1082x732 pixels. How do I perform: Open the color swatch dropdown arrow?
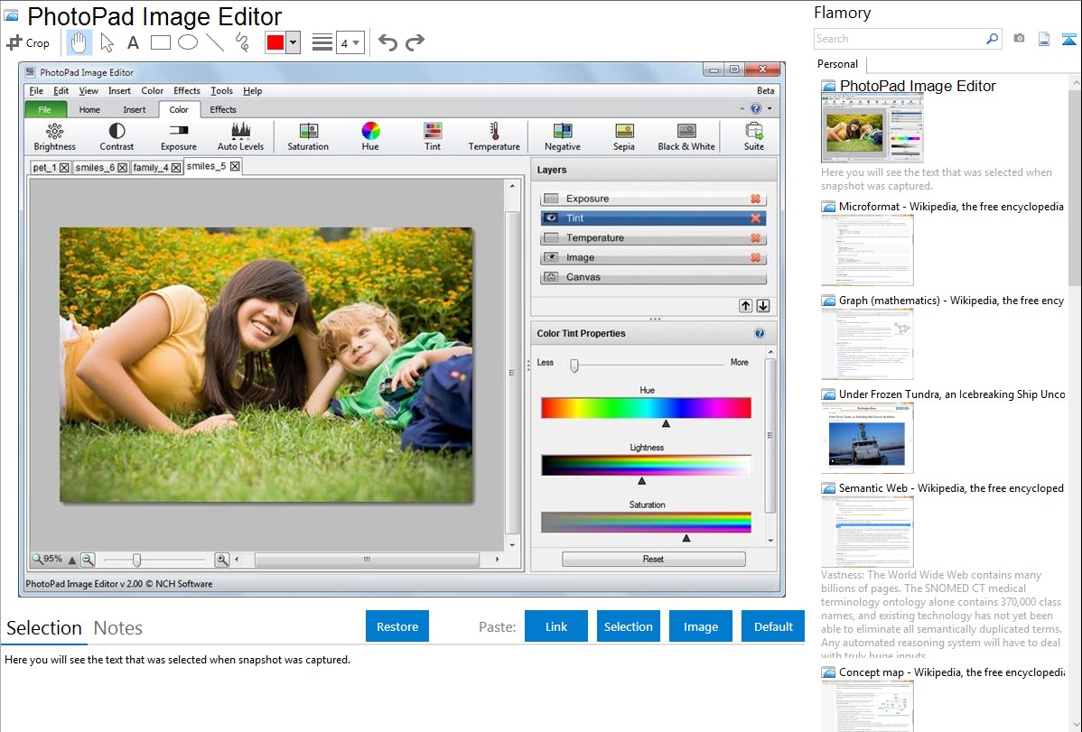(x=293, y=42)
